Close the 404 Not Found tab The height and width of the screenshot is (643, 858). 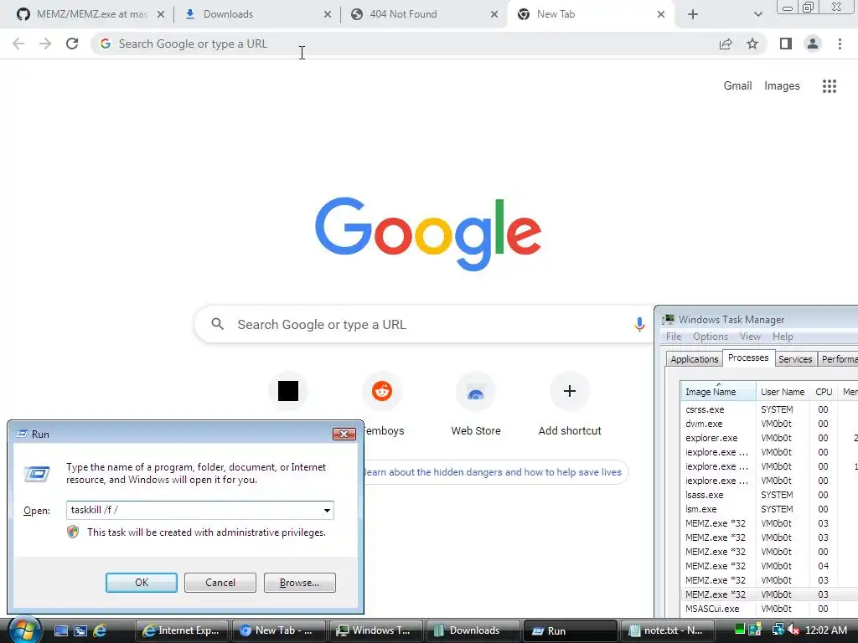pyautogui.click(x=494, y=15)
